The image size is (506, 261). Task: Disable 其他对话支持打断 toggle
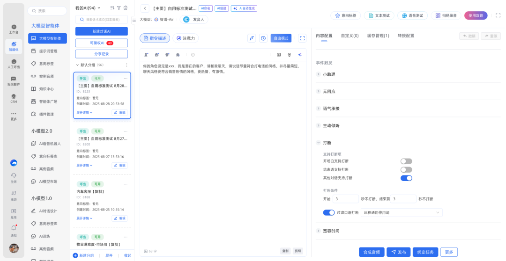406,178
